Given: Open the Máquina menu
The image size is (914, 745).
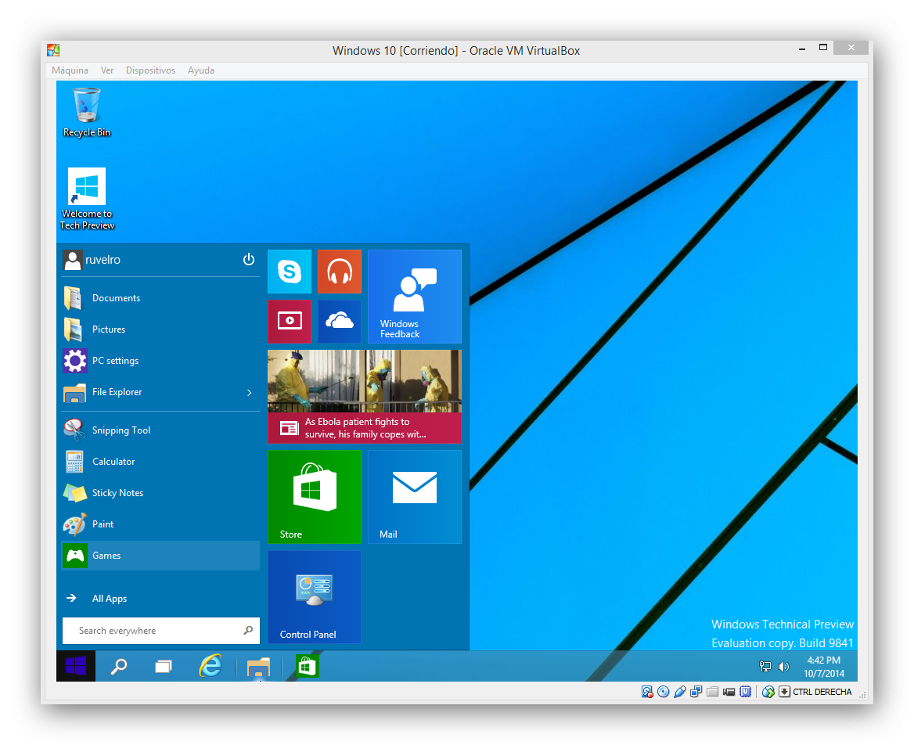Looking at the screenshot, I should (x=70, y=70).
